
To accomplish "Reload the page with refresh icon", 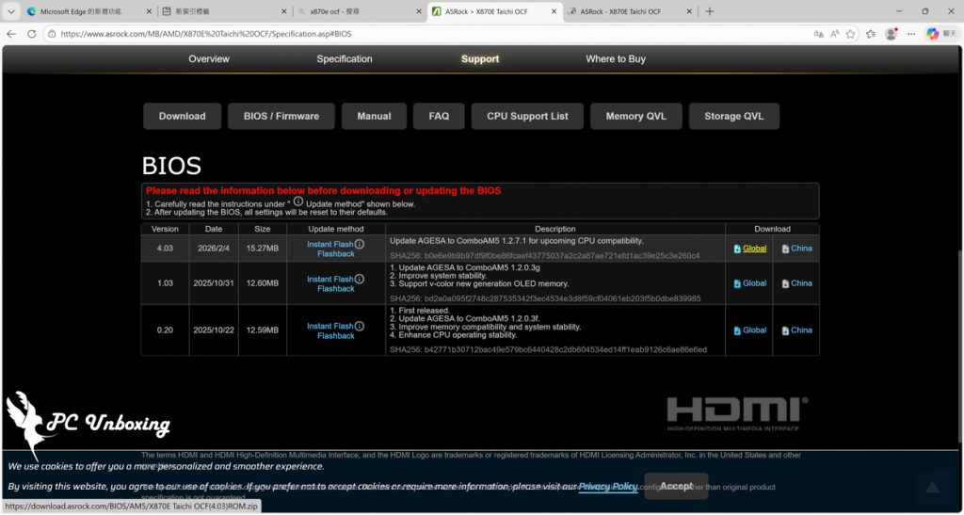I will click(x=31, y=34).
